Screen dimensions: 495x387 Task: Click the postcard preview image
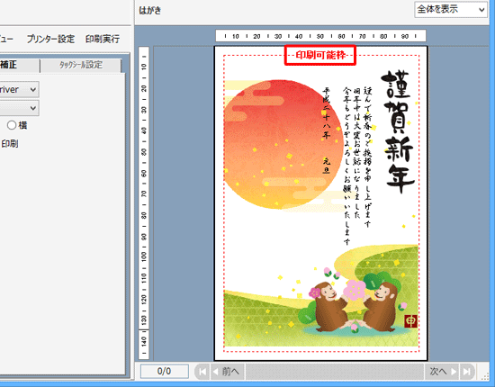click(320, 203)
